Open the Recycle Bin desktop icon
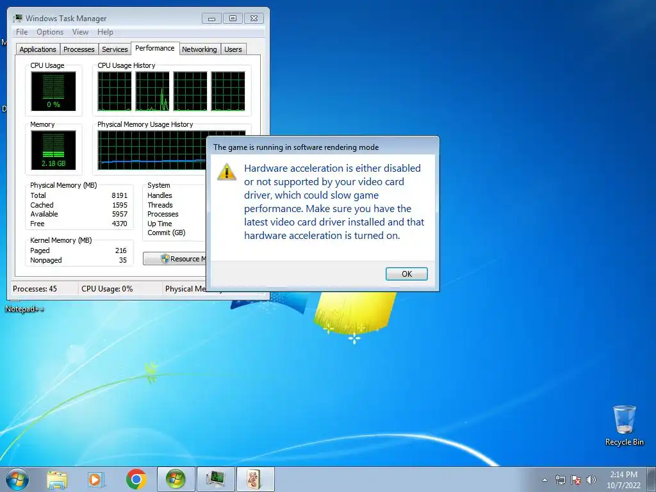 coord(624,426)
